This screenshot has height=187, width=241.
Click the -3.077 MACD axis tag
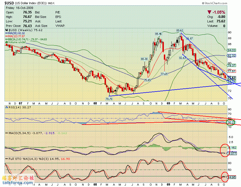pos(232,153)
